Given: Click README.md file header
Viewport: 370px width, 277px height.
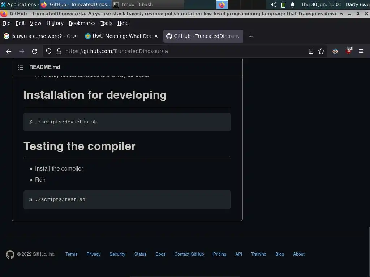Looking at the screenshot, I should (x=44, y=67).
